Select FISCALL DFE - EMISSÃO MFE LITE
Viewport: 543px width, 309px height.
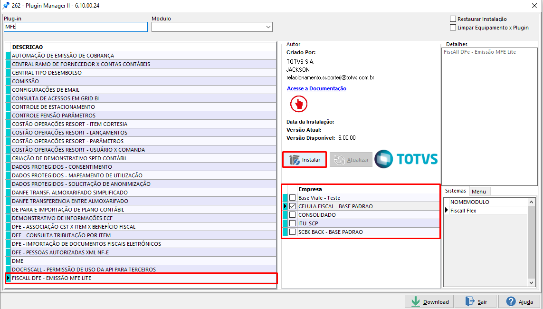pos(144,278)
